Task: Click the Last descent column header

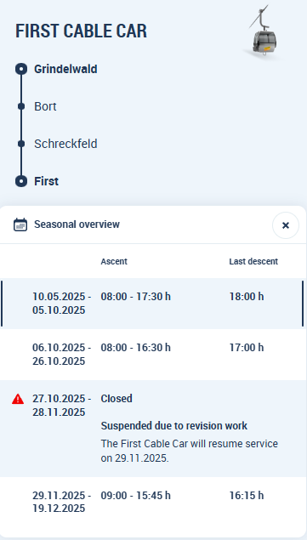Action: 253,261
